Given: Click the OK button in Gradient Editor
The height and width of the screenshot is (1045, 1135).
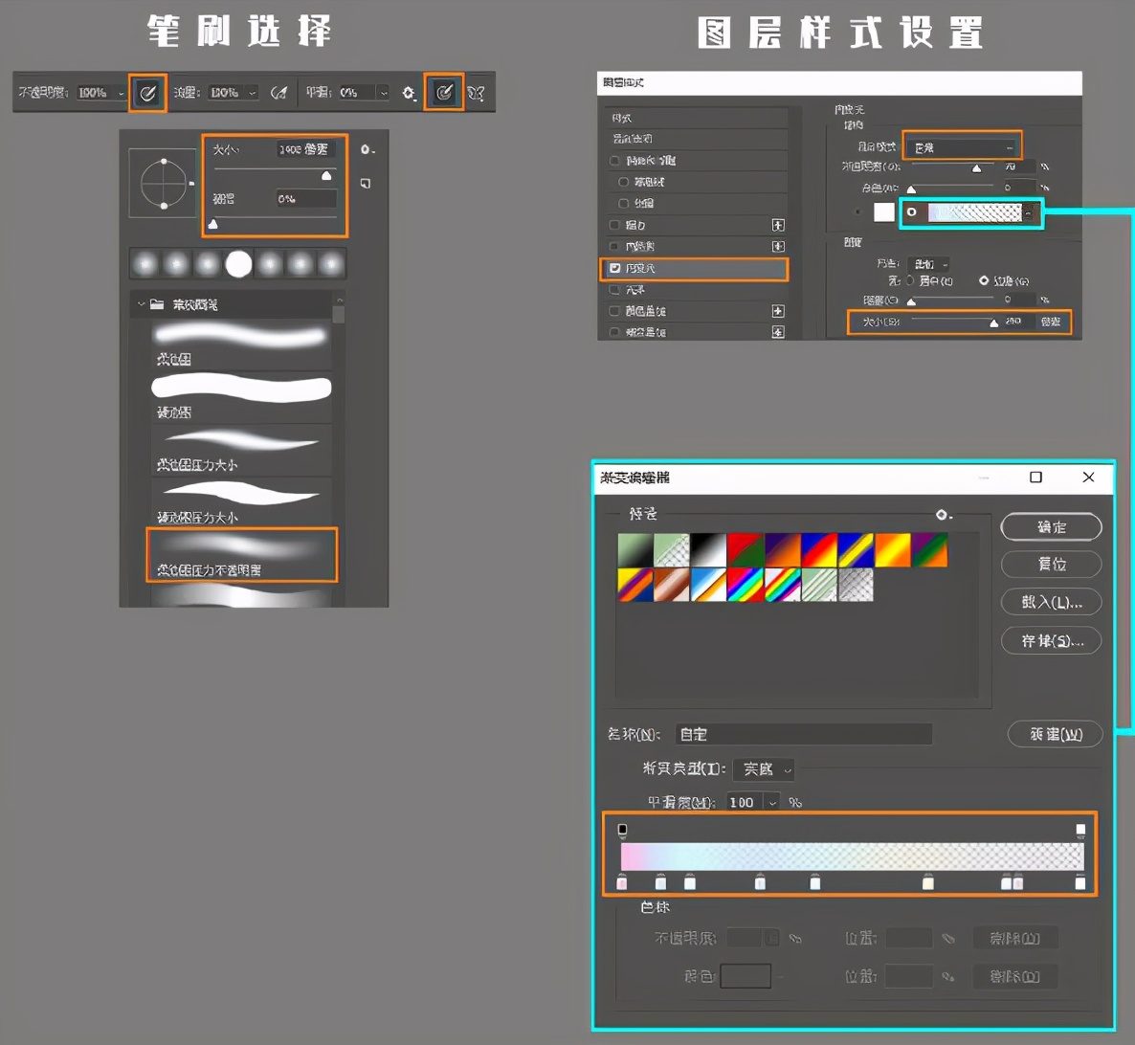Looking at the screenshot, I should tap(1051, 527).
